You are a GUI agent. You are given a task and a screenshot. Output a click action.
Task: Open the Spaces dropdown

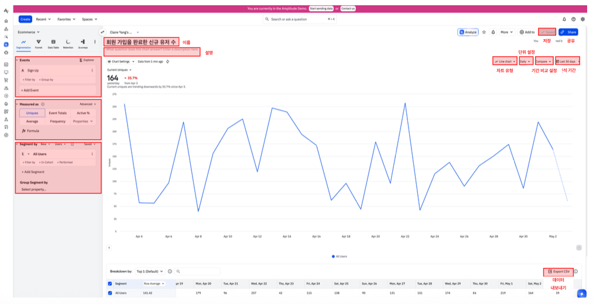point(90,19)
